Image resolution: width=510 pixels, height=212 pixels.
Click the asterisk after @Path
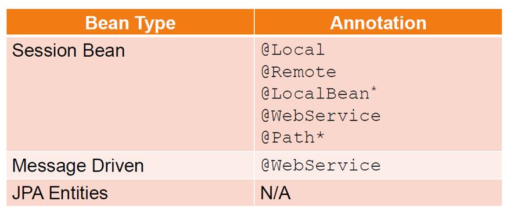click(x=319, y=137)
